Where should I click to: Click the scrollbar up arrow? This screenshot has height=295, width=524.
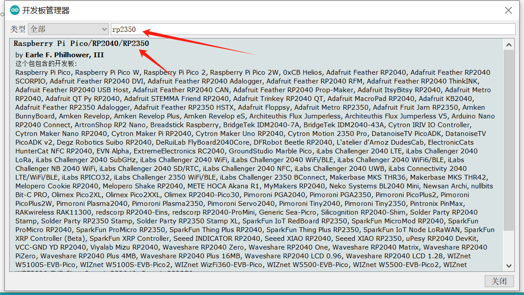click(x=509, y=45)
